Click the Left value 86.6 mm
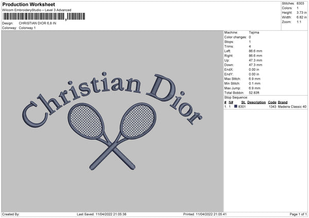The height and width of the screenshot is (218, 309). [255, 51]
